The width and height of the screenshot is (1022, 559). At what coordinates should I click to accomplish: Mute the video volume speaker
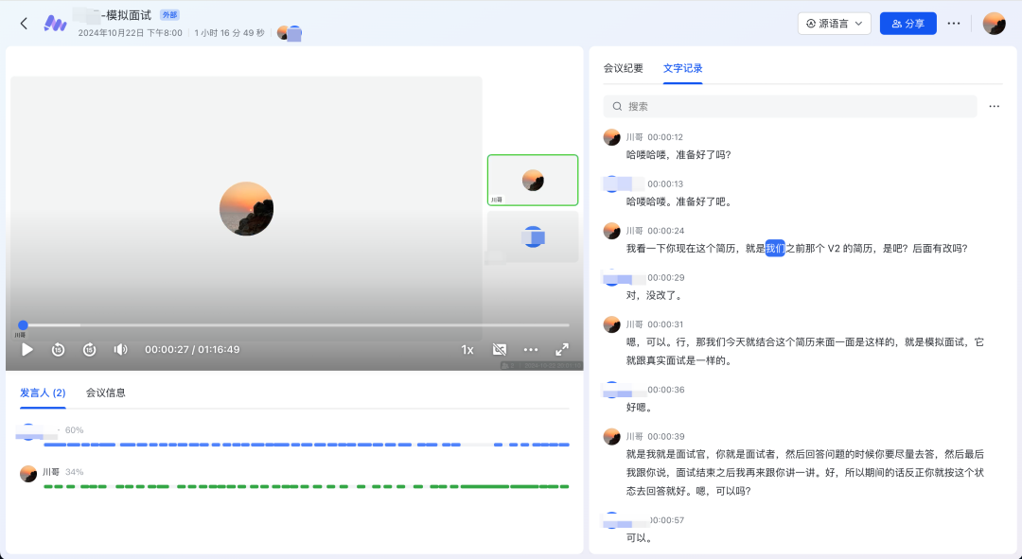coord(120,350)
